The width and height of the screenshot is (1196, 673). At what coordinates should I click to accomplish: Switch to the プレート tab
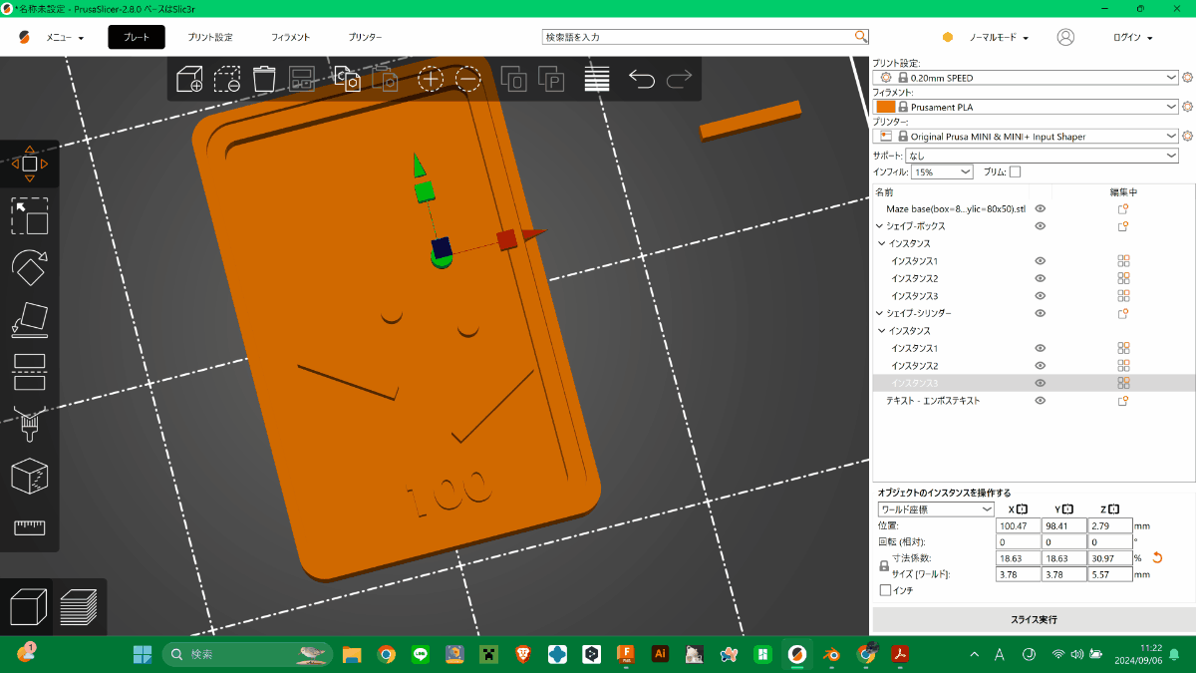pos(137,37)
